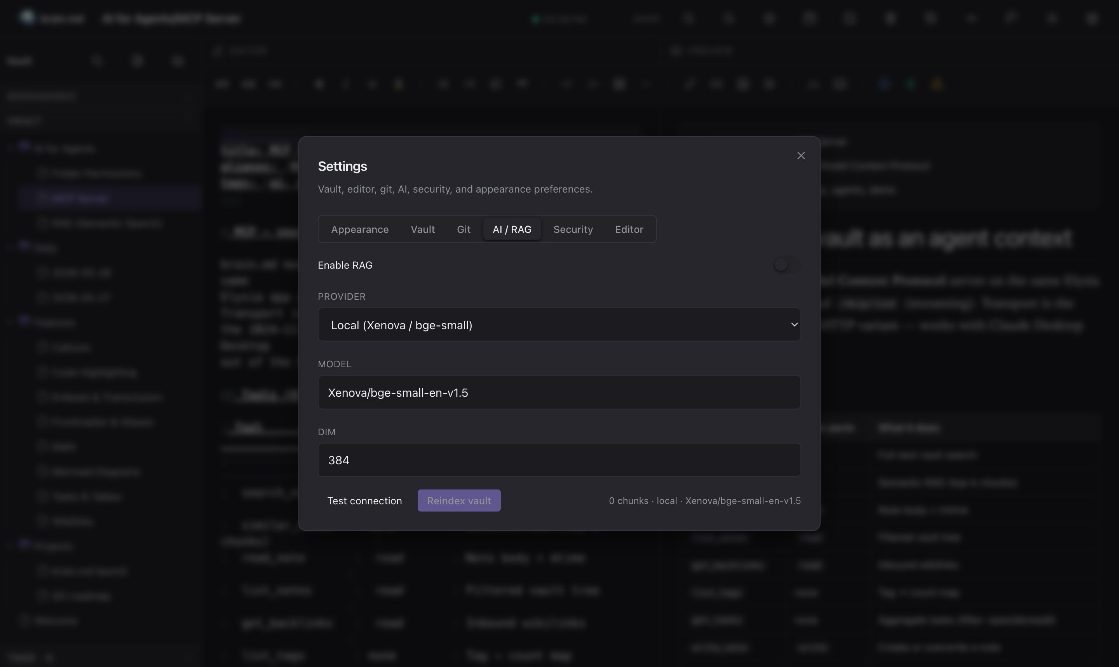The width and height of the screenshot is (1119, 667).
Task: Click the Dim input field
Action: (559, 460)
